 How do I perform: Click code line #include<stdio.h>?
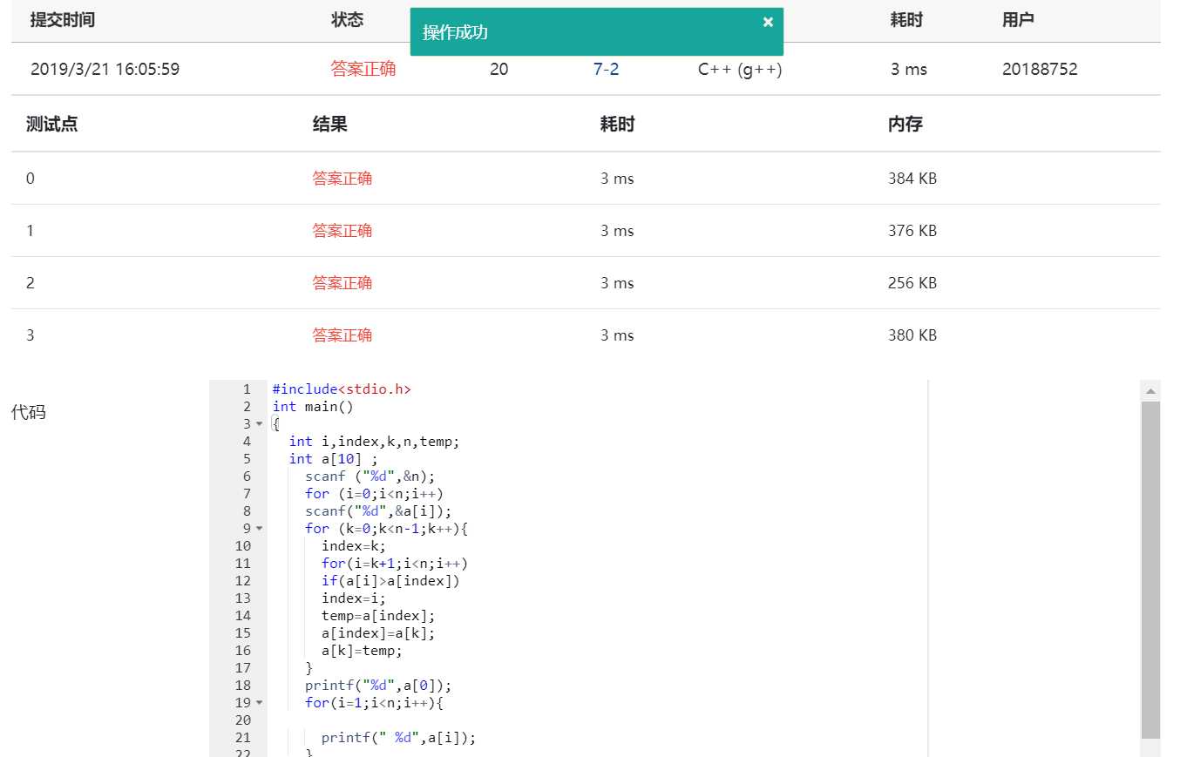342,389
